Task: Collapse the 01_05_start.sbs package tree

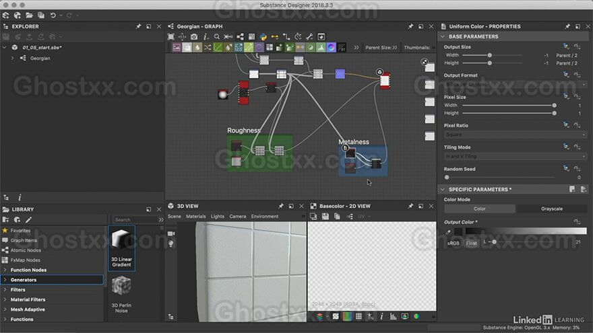Action: click(5, 48)
